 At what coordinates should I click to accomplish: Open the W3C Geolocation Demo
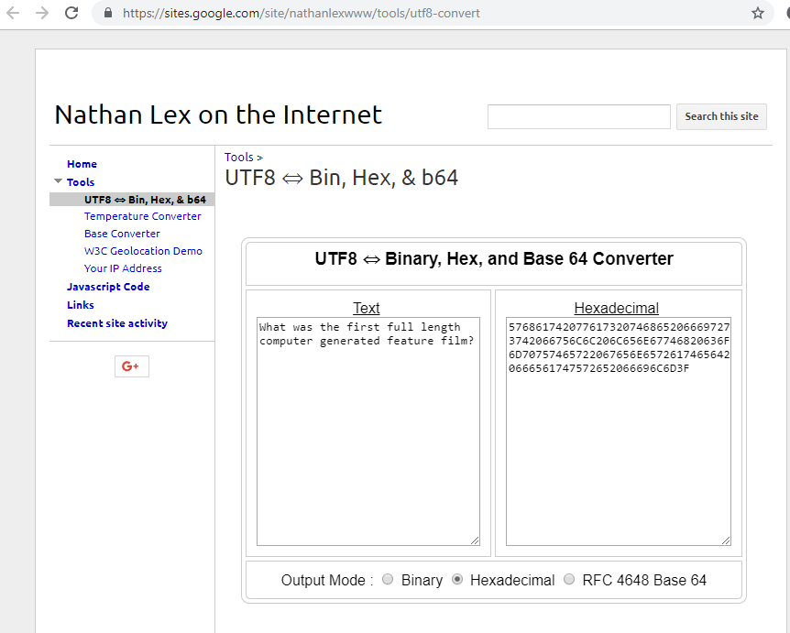pos(143,250)
